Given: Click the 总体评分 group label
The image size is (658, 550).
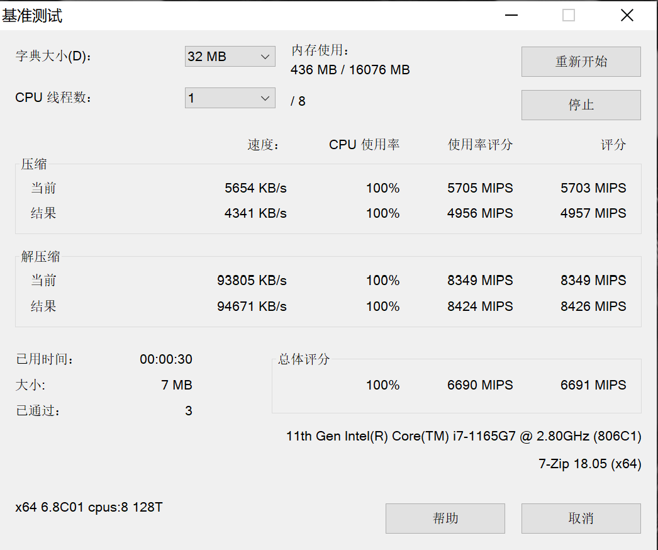Looking at the screenshot, I should click(x=304, y=359).
